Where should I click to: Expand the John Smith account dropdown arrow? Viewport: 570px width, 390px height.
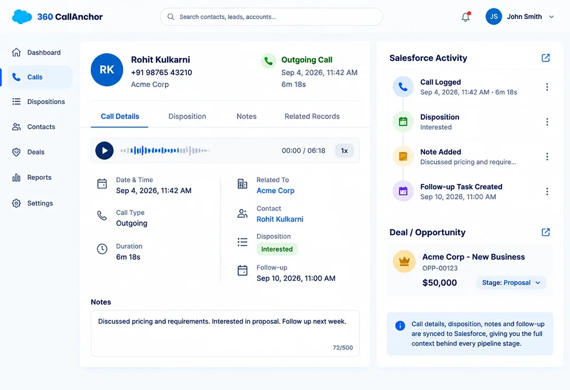(551, 16)
